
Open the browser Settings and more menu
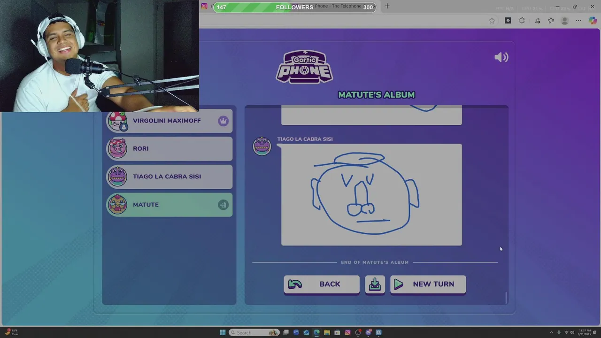pos(578,21)
